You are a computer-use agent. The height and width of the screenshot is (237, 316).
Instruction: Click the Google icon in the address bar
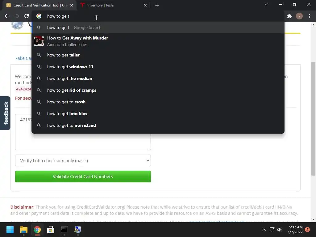tap(39, 16)
